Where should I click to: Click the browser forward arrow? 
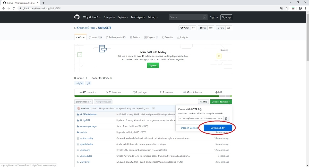(9, 8)
